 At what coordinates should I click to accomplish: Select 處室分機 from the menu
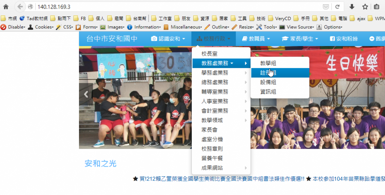(221, 140)
